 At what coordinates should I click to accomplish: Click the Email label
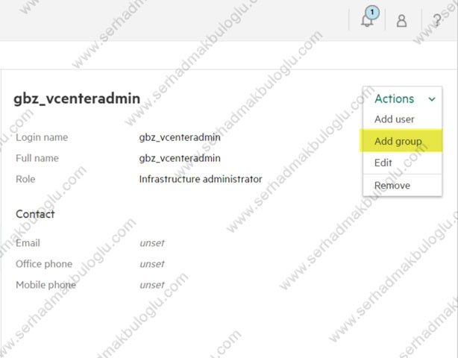pyautogui.click(x=28, y=243)
